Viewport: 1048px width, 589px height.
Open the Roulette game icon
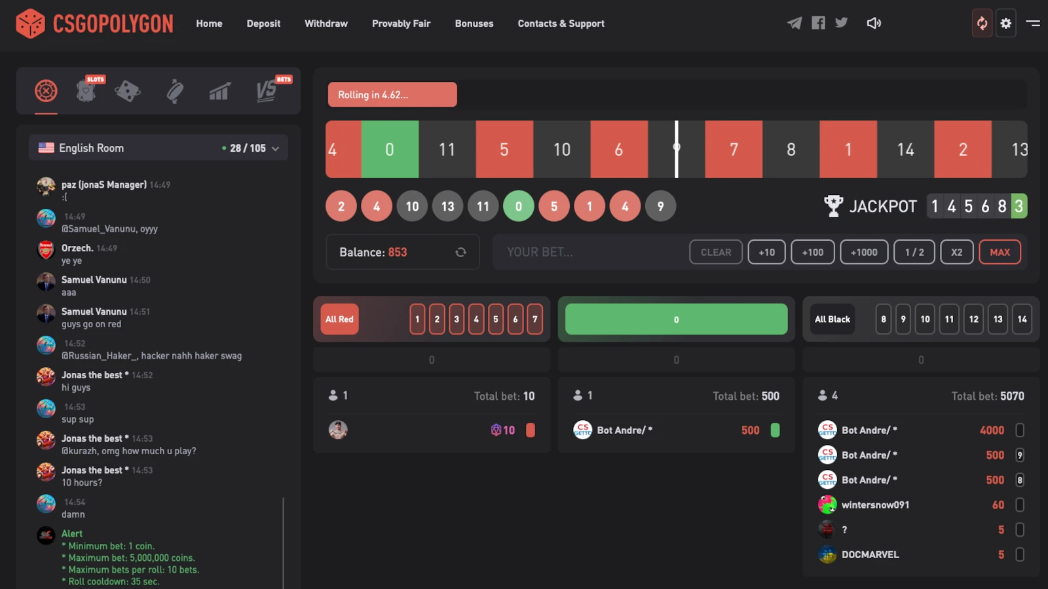coord(46,91)
